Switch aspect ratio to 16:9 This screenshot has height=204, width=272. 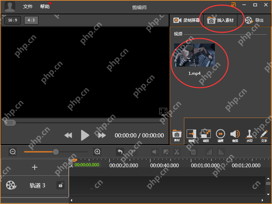click(13, 20)
